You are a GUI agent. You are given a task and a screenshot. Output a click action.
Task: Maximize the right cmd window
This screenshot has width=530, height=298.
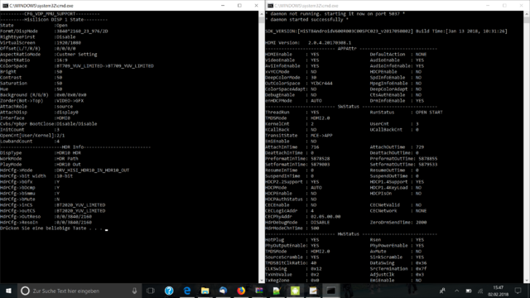click(504, 6)
